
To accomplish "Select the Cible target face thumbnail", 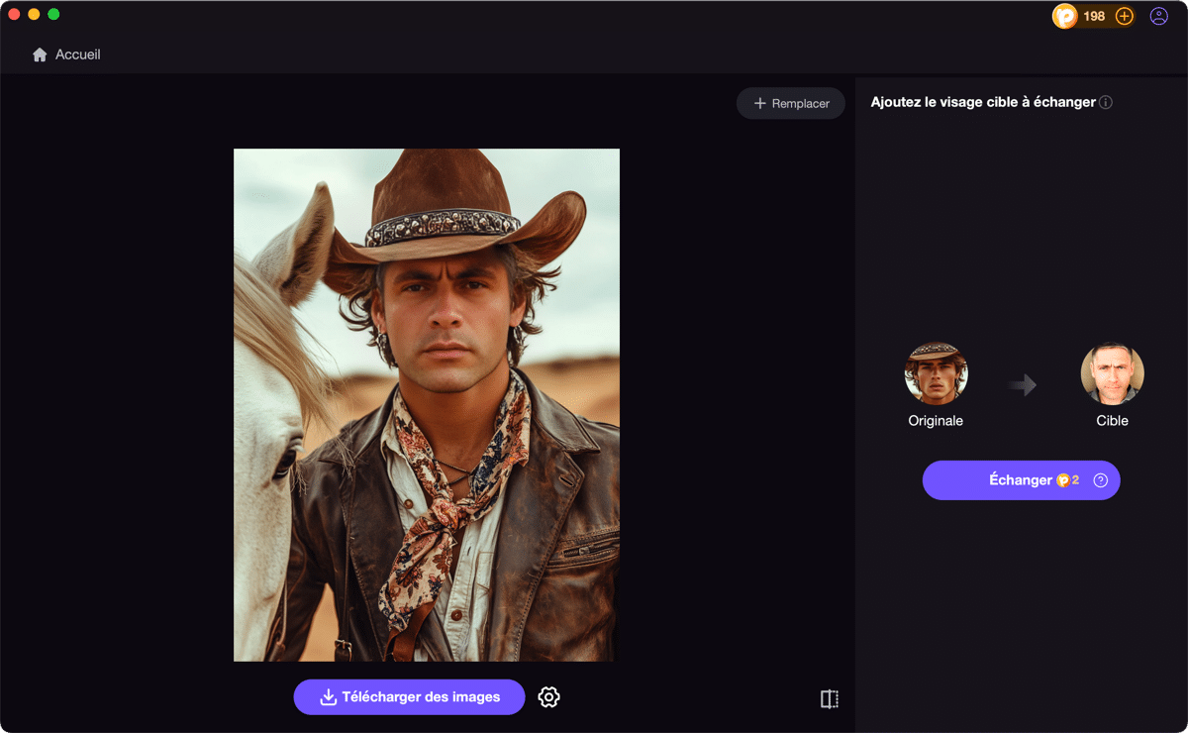I will point(1112,374).
